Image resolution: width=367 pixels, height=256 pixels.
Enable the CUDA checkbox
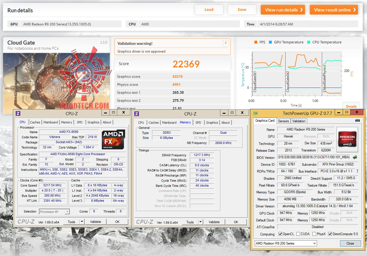click(298, 234)
